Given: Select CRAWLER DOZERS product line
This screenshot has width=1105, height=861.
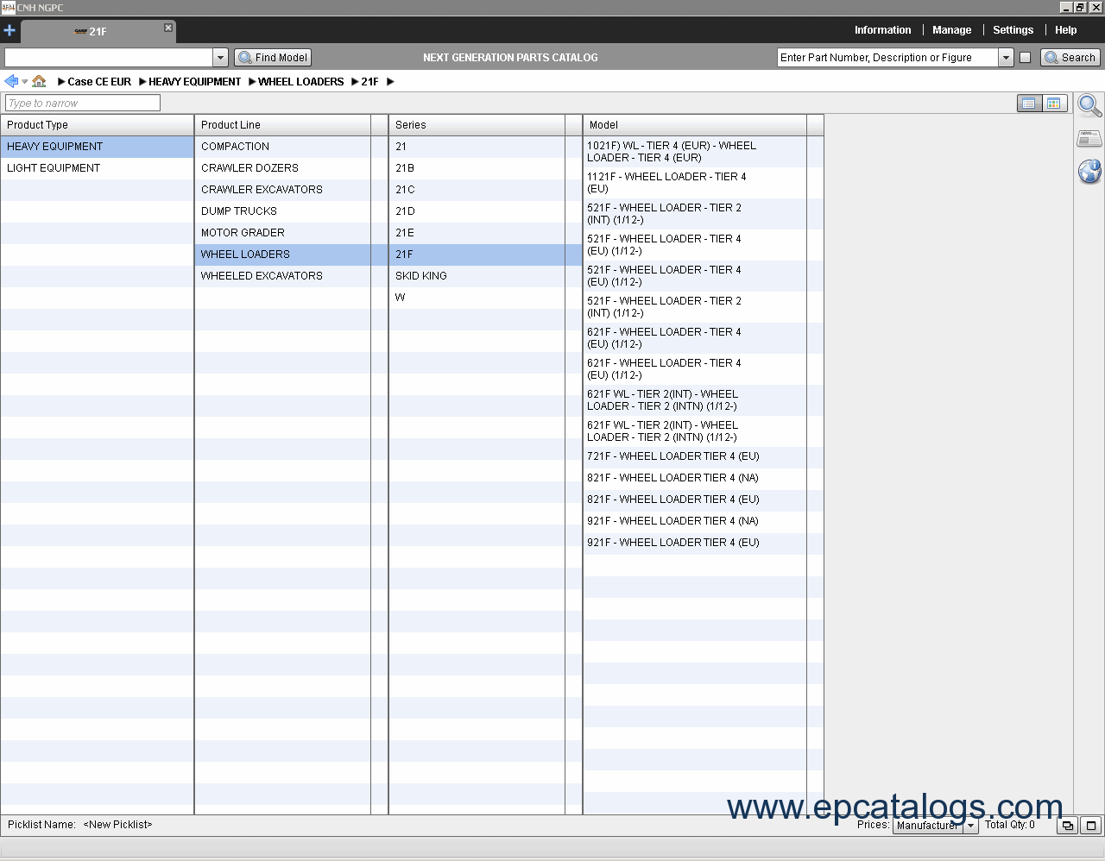Looking at the screenshot, I should (x=283, y=168).
